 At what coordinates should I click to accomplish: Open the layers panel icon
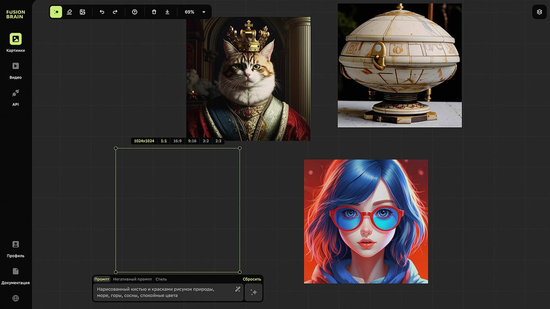click(539, 12)
